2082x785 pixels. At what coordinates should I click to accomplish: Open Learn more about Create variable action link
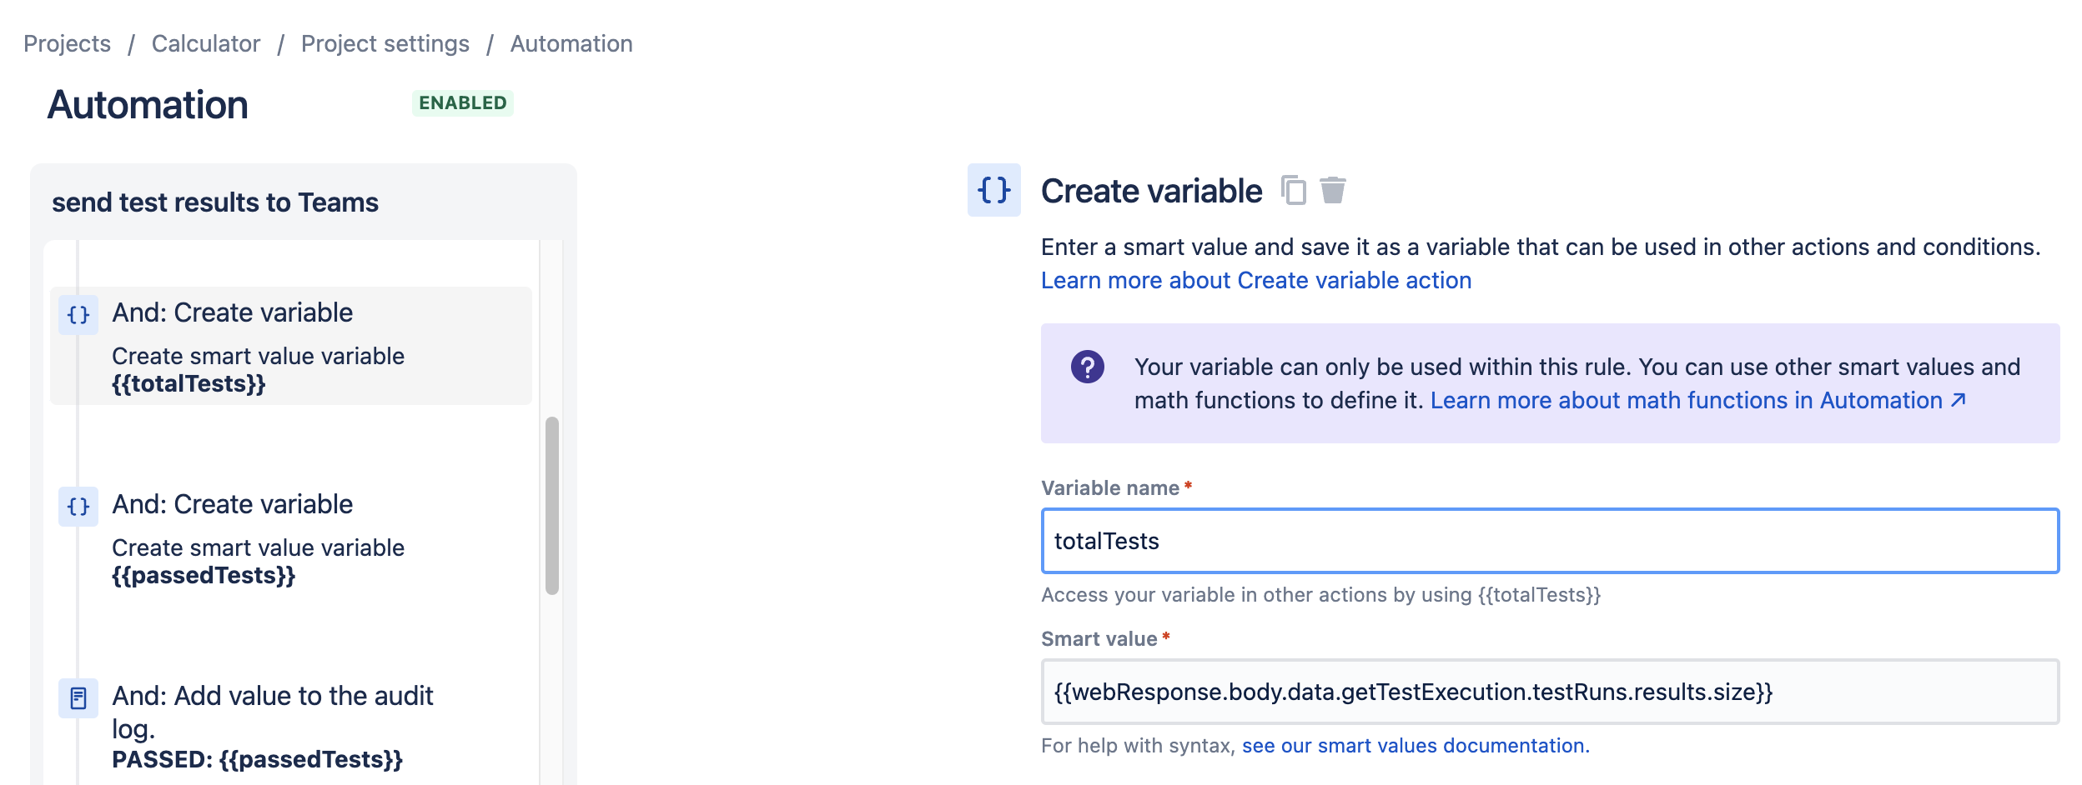[x=1256, y=280]
